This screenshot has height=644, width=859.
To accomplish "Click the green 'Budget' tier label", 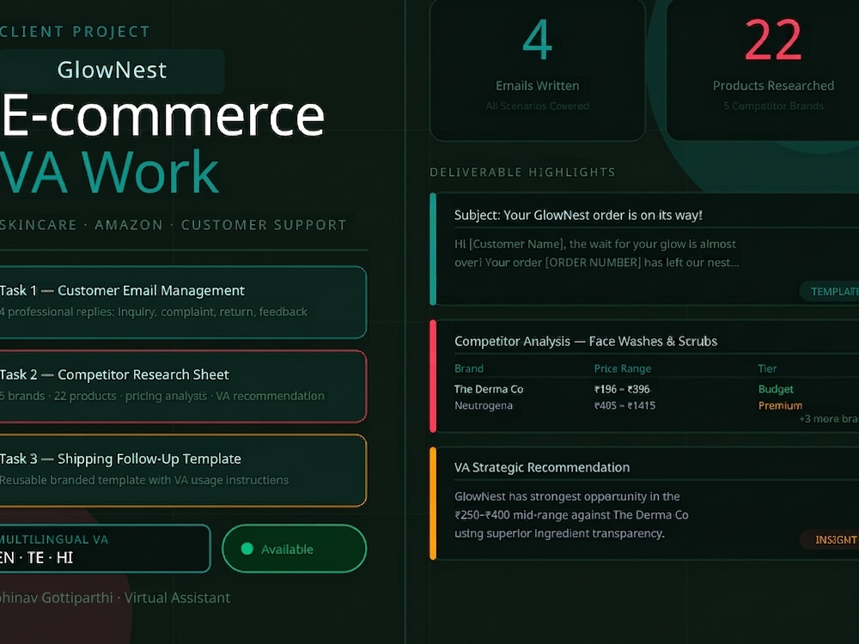I will [776, 389].
